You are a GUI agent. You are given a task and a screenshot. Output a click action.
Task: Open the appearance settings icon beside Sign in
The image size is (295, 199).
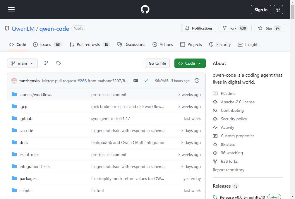pos(278,10)
